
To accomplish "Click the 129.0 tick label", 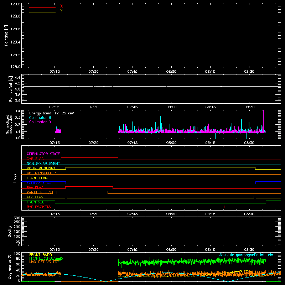I will tap(15, 4).
